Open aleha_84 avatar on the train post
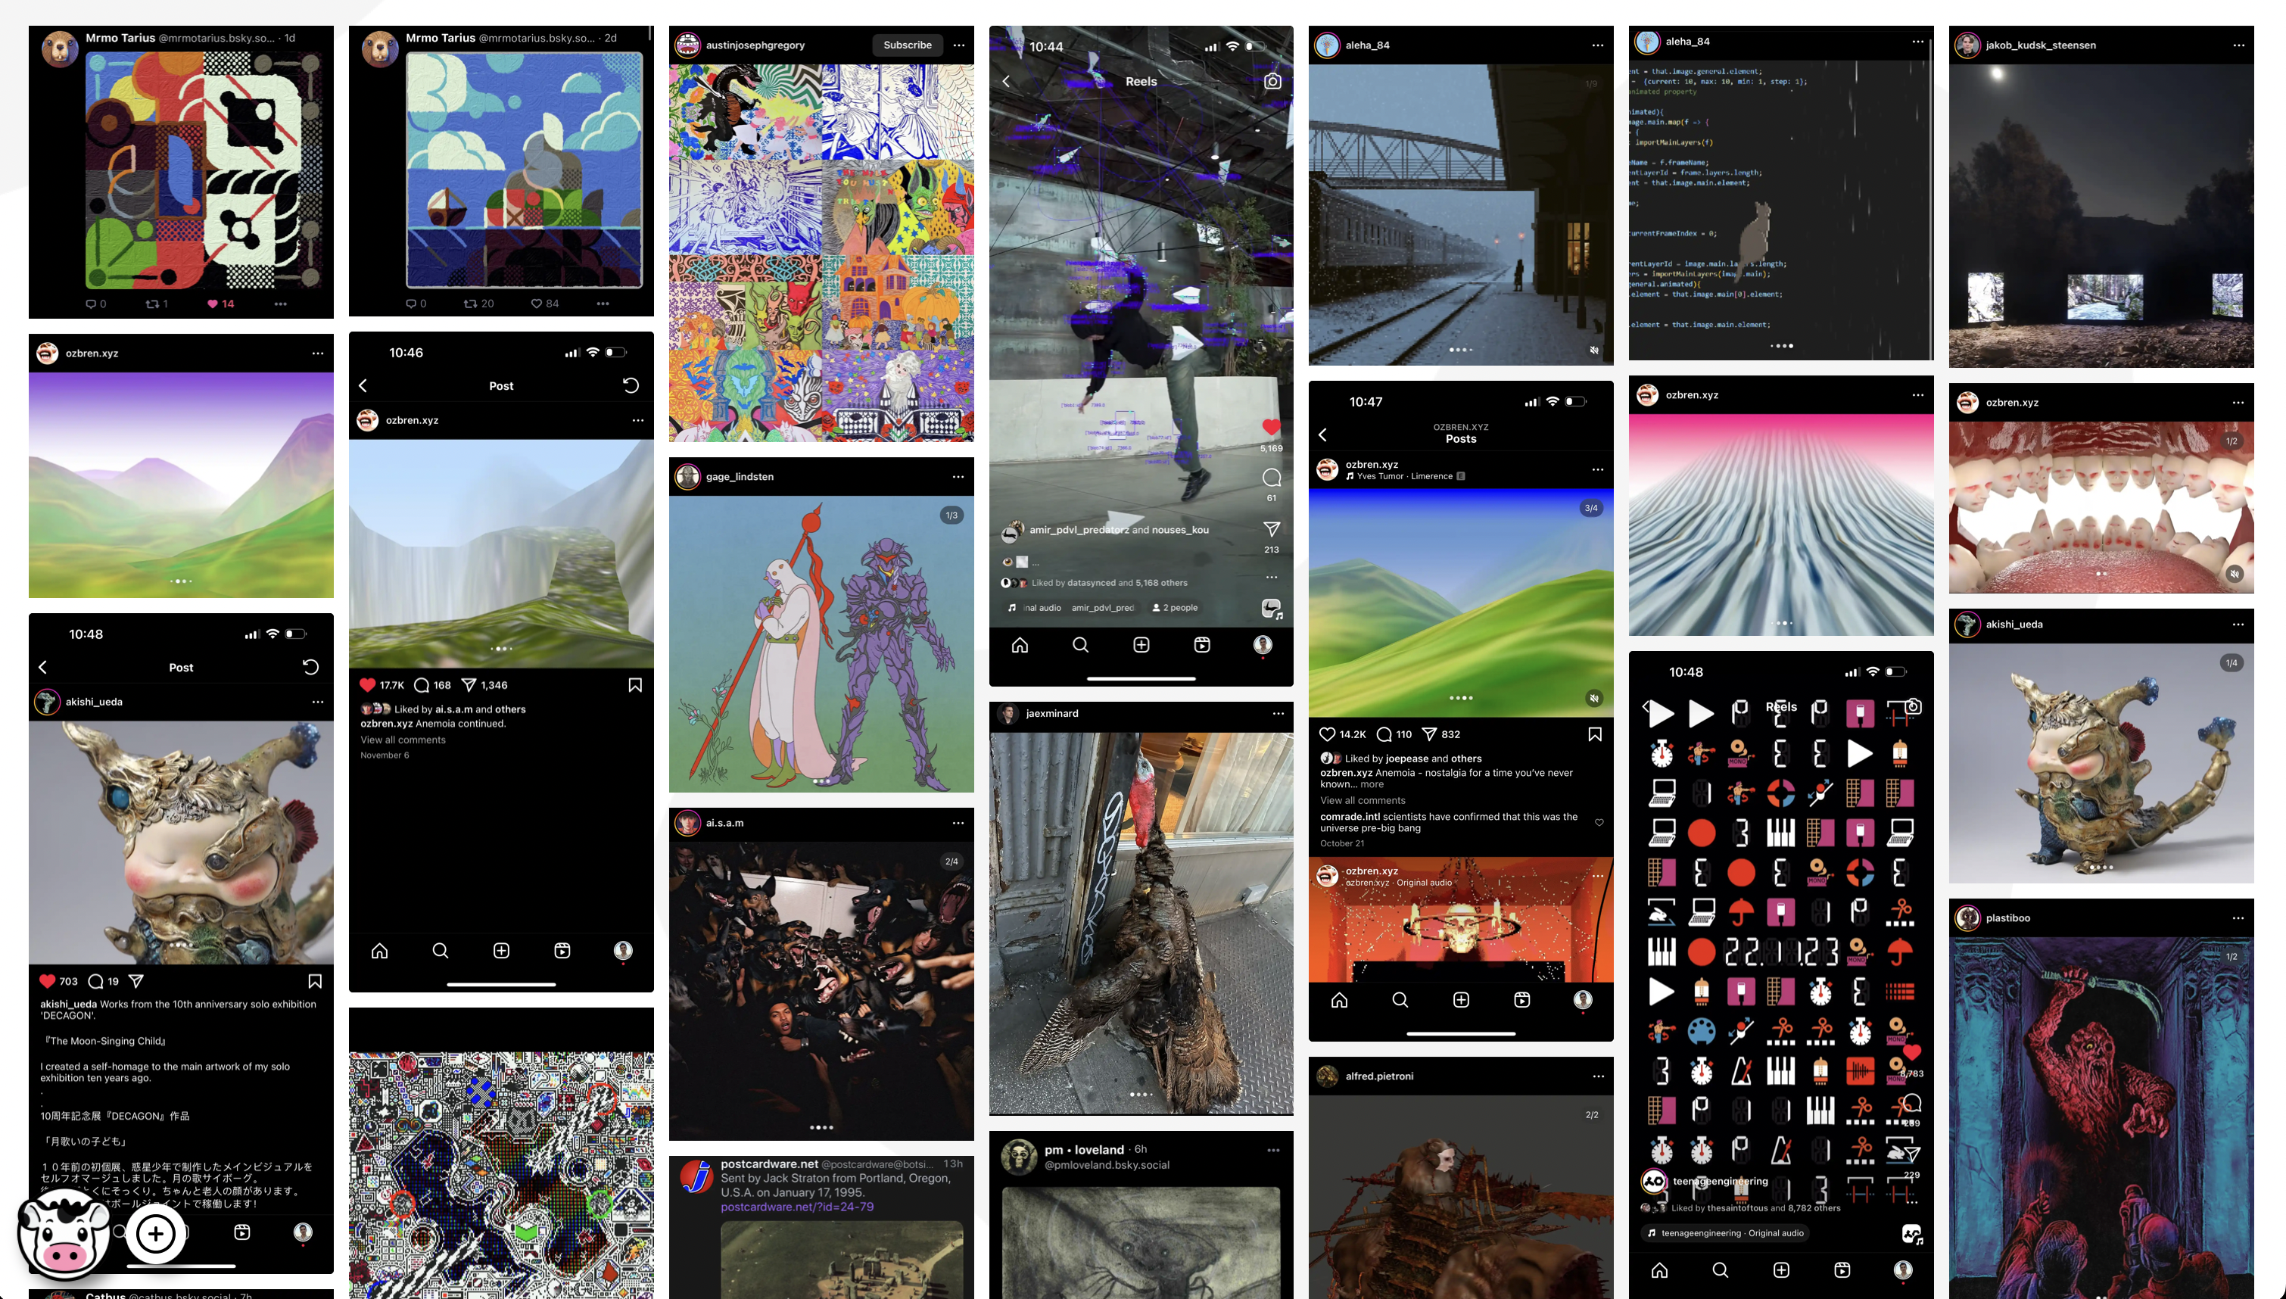 pyautogui.click(x=1327, y=45)
